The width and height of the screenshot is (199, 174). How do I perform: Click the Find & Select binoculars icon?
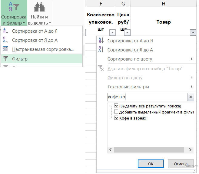(x=39, y=7)
